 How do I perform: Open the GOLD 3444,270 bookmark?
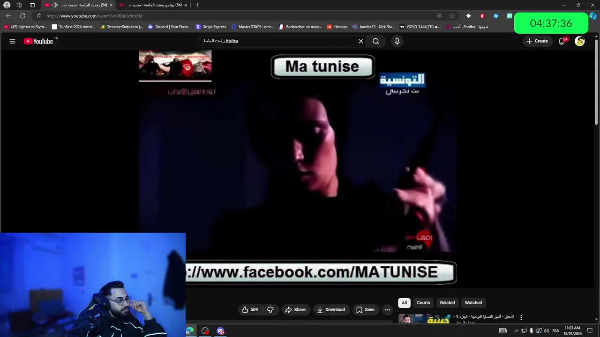pyautogui.click(x=420, y=27)
